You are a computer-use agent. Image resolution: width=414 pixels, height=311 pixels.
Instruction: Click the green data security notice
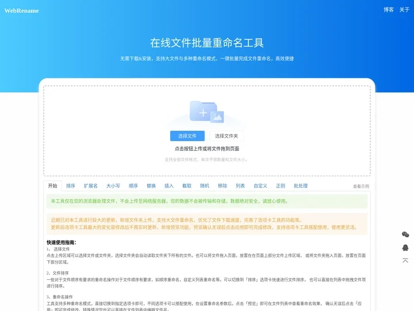pos(207,201)
